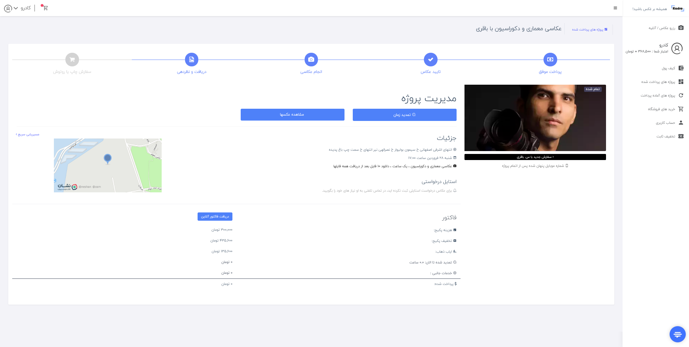Click the تمدید زمان button
689x347 pixels.
[404, 115]
